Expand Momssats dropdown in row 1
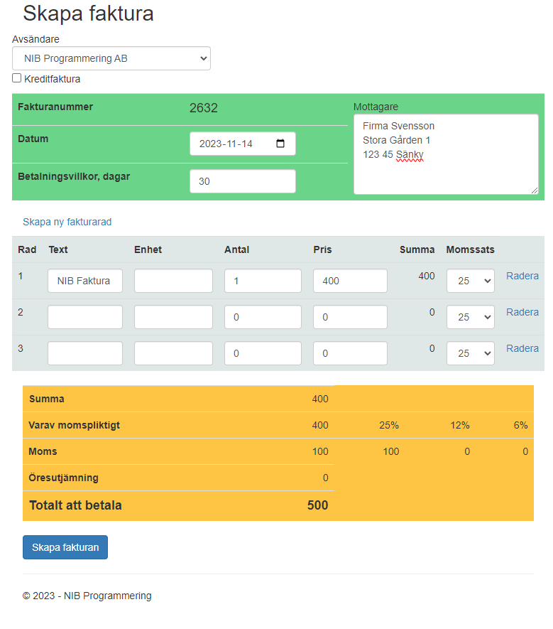Screen dimensions: 553x629 470,281
